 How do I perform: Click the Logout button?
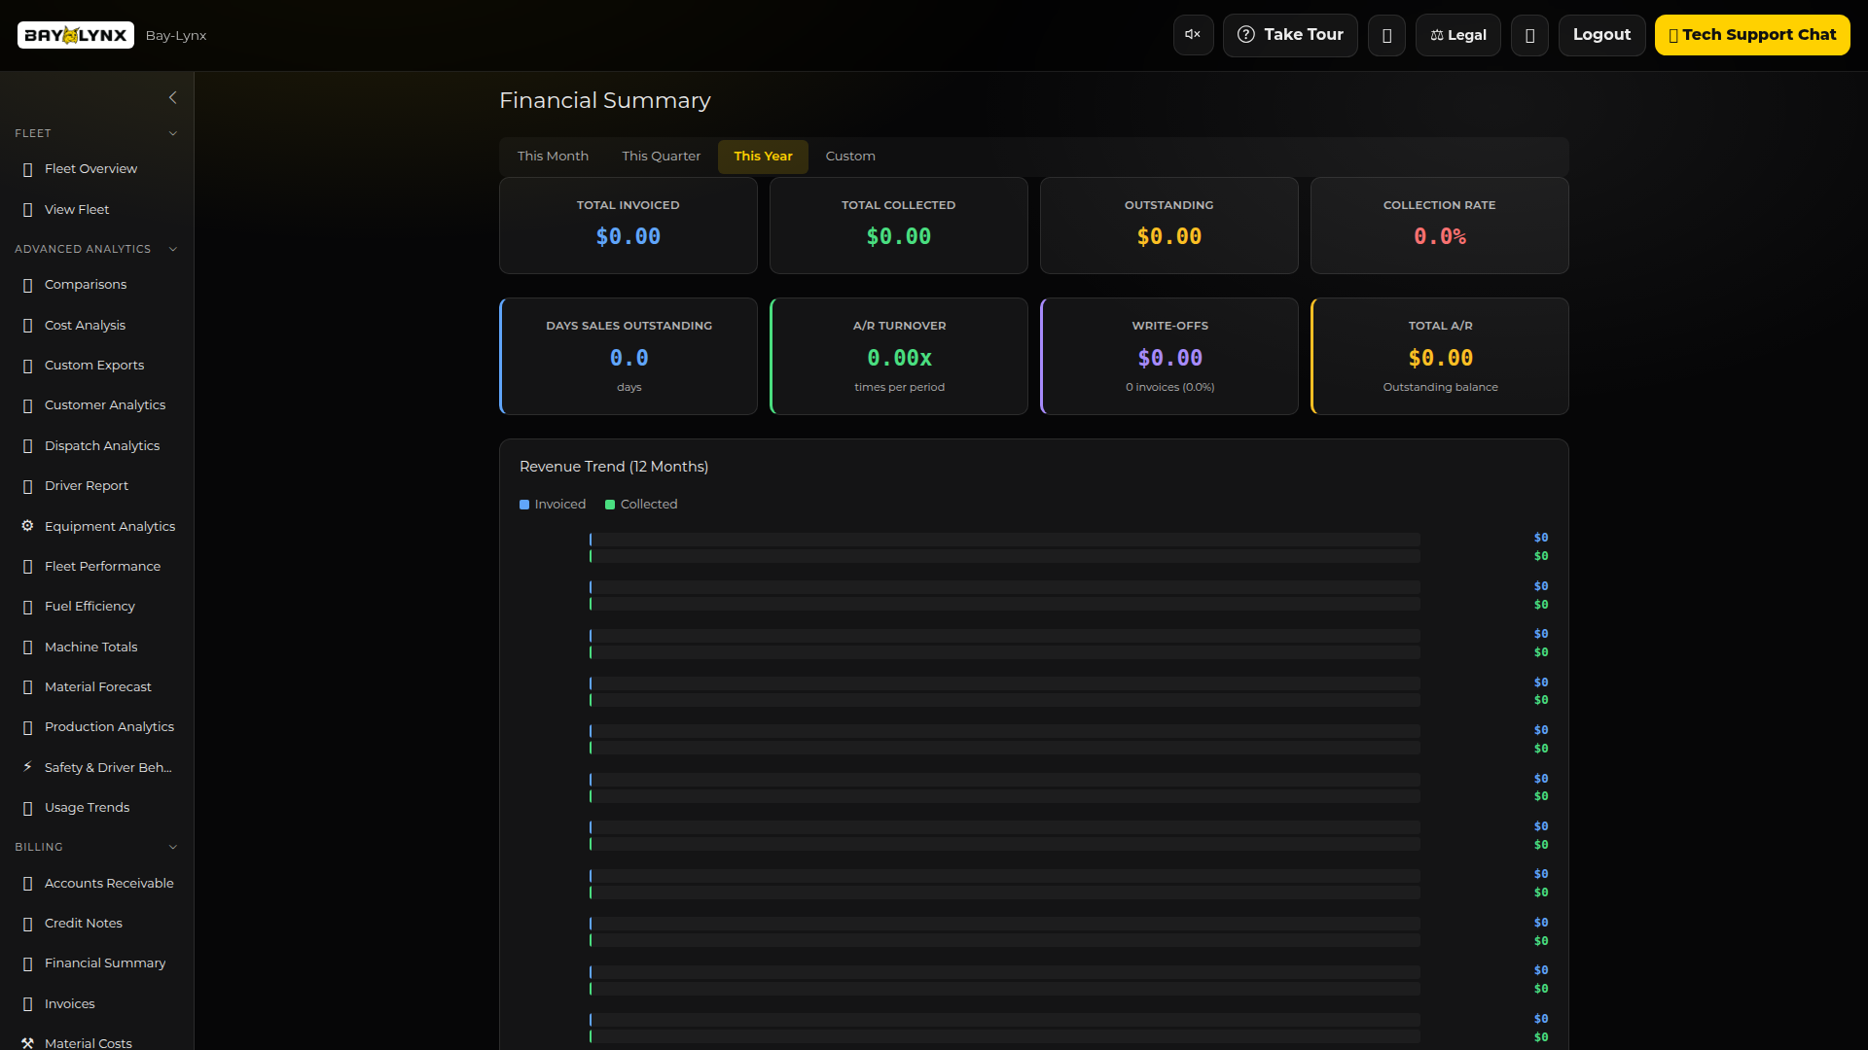point(1601,34)
